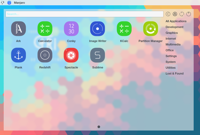
Task: Open the Internet category
Action: click(x=171, y=39)
